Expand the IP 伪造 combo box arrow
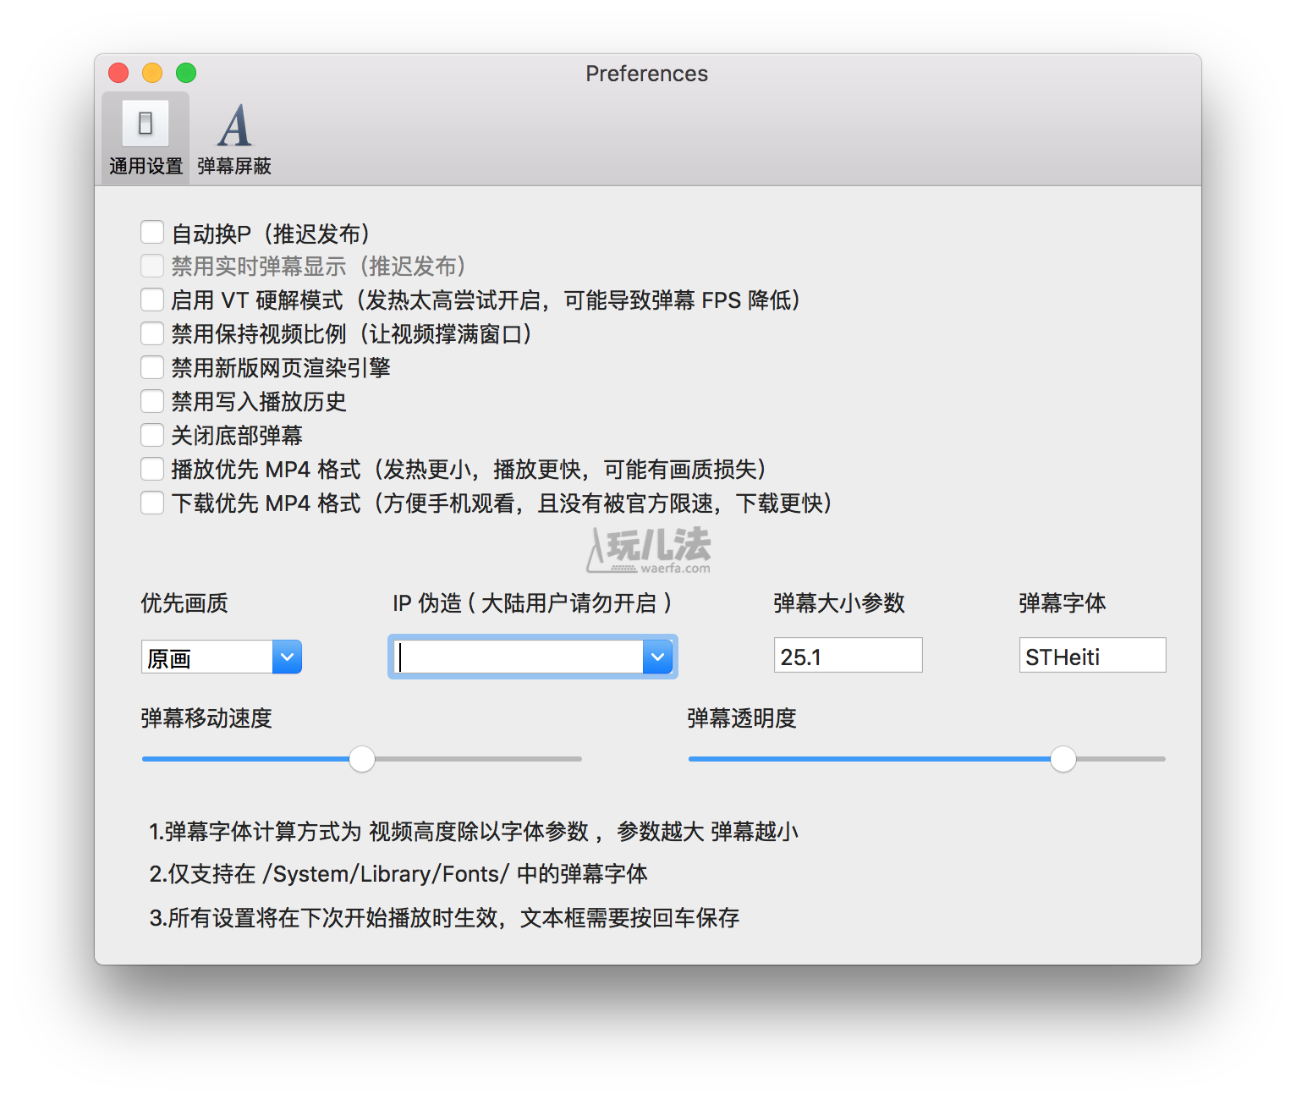This screenshot has width=1296, height=1100. point(657,657)
